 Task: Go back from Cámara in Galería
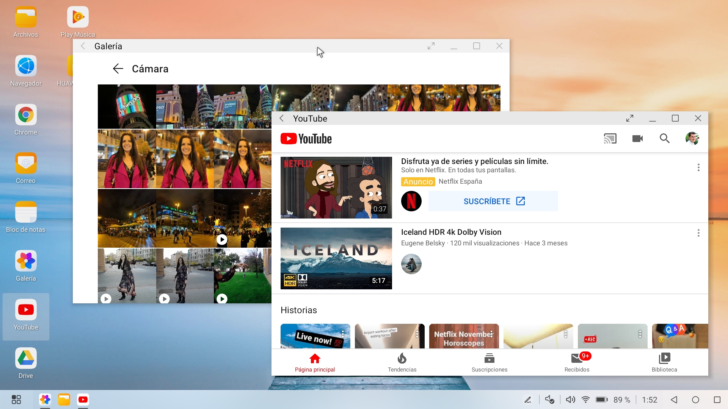click(x=118, y=69)
